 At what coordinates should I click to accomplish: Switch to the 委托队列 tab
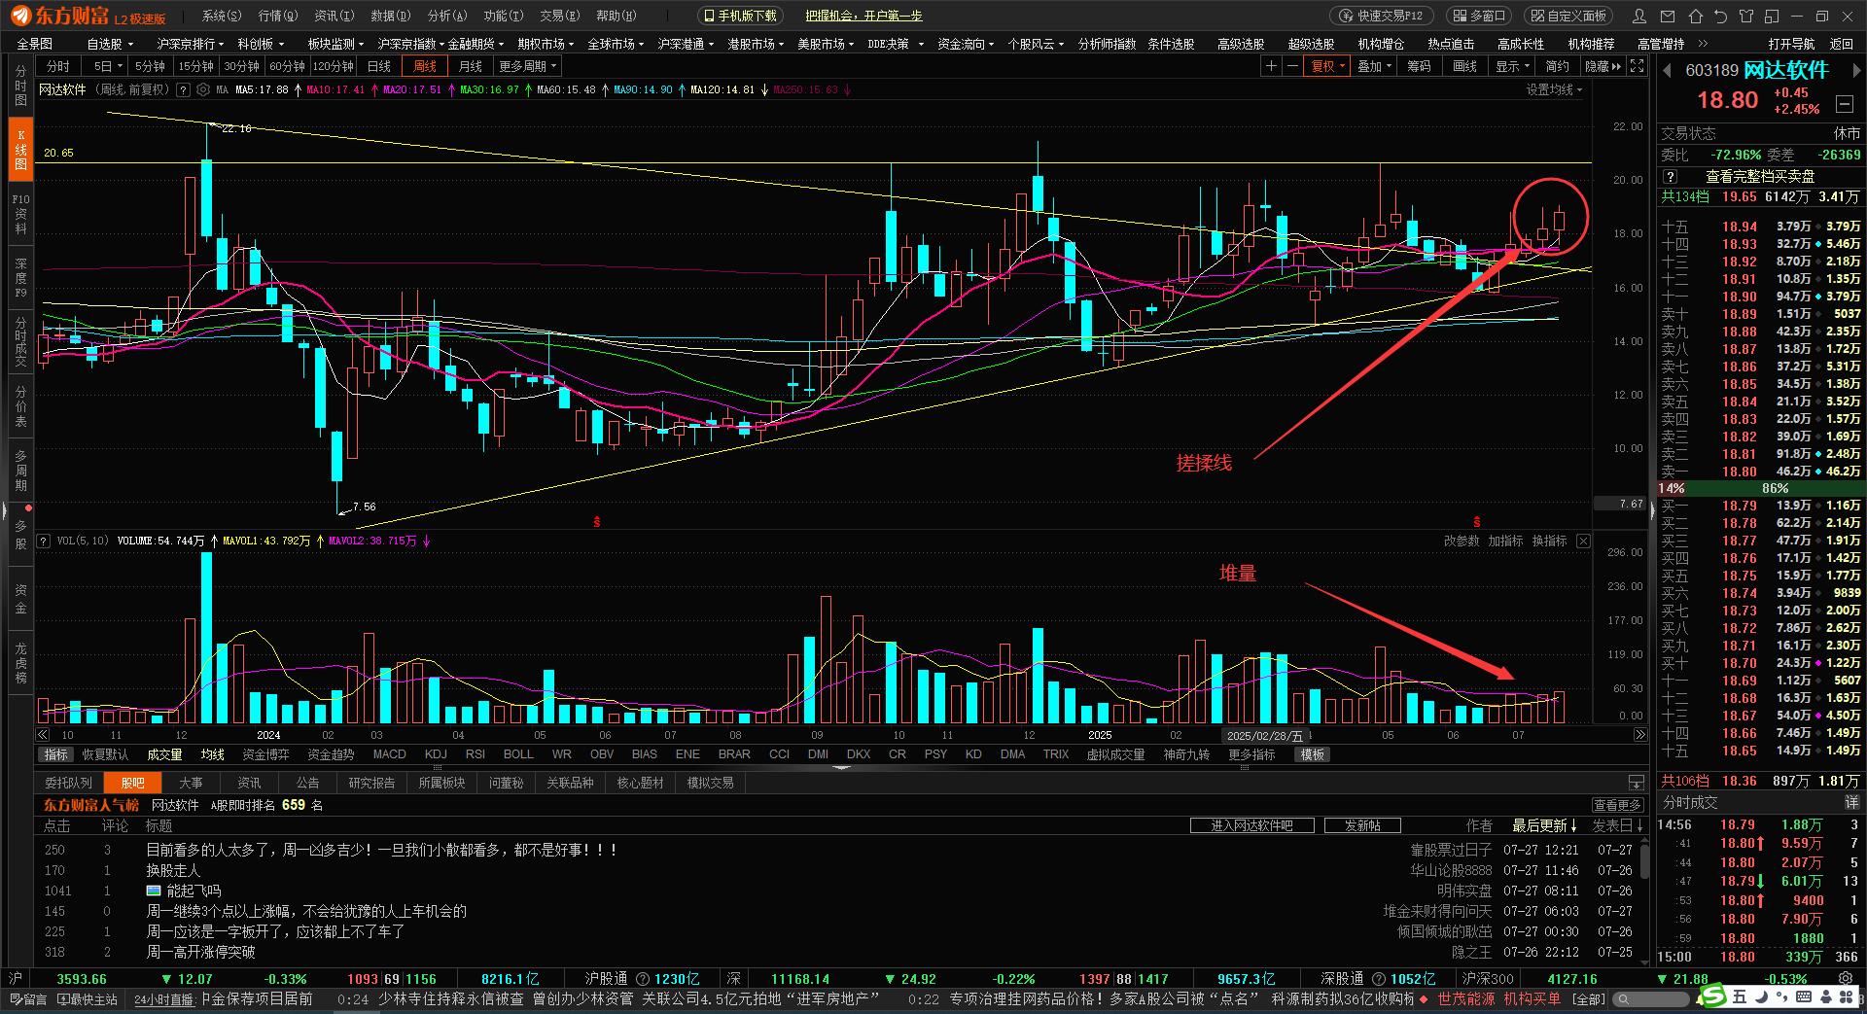click(68, 783)
